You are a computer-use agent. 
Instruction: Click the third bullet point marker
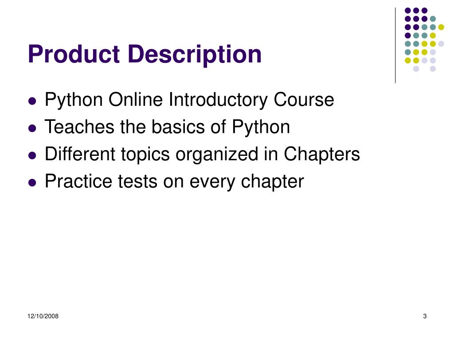(x=32, y=155)
